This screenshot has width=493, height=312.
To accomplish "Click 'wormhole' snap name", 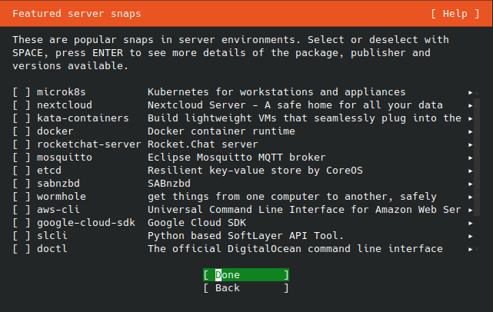I will point(62,197).
